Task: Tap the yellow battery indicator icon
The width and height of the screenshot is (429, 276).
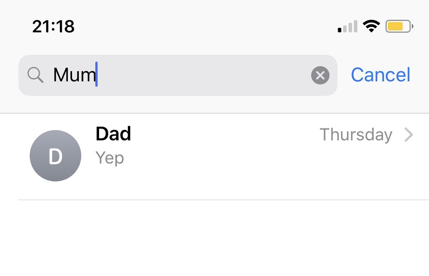Action: point(399,27)
